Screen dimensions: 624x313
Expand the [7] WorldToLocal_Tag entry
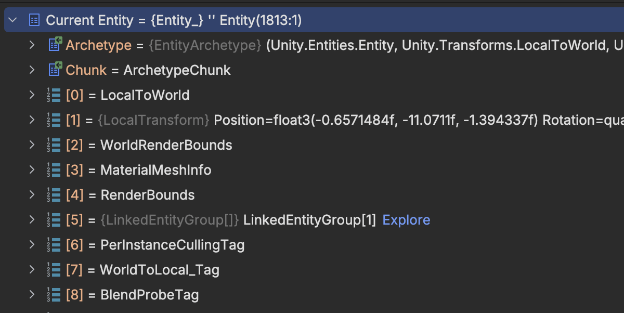click(x=32, y=270)
